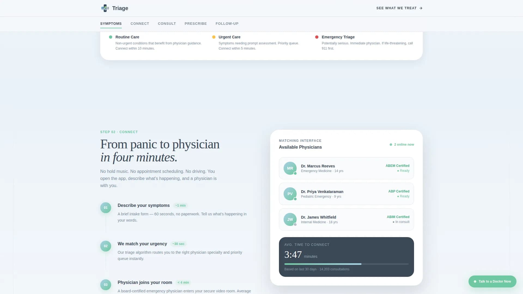The width and height of the screenshot is (523, 294).
Task: Click Describe your symptoms step title
Action: pos(144,206)
